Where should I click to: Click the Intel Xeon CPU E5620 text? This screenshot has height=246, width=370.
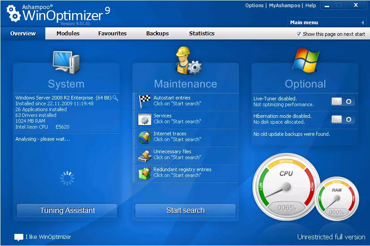(x=42, y=127)
